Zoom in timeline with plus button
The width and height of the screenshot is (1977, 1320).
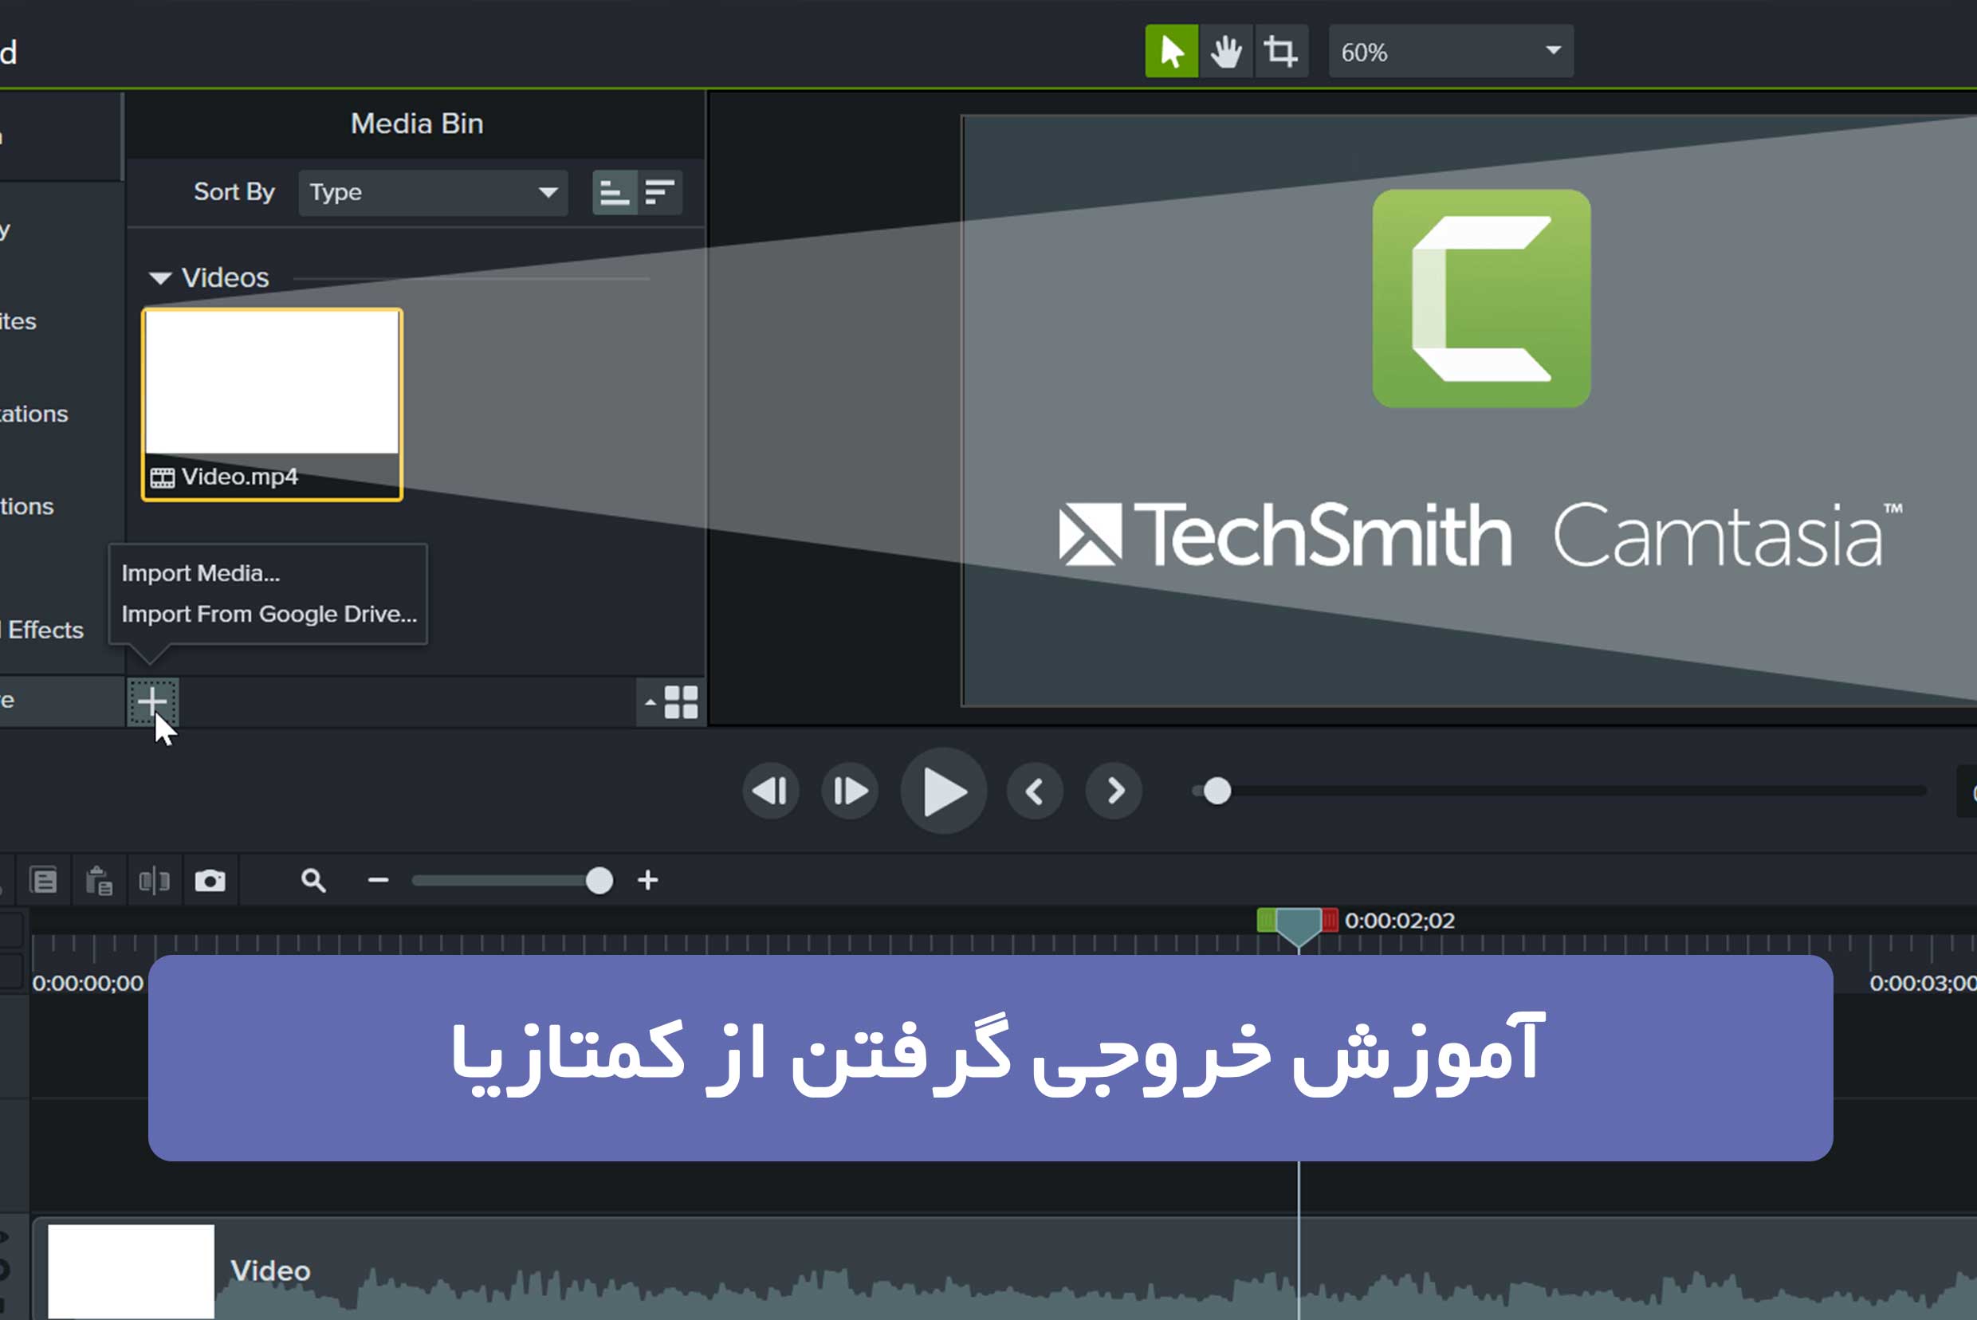pyautogui.click(x=647, y=881)
